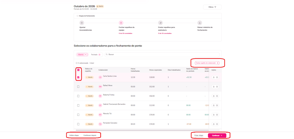Screen dimensions: 294x139
Task: Click the 0 de 35 concluídos text under Fechar espelhos
Action: click(x=125, y=34)
